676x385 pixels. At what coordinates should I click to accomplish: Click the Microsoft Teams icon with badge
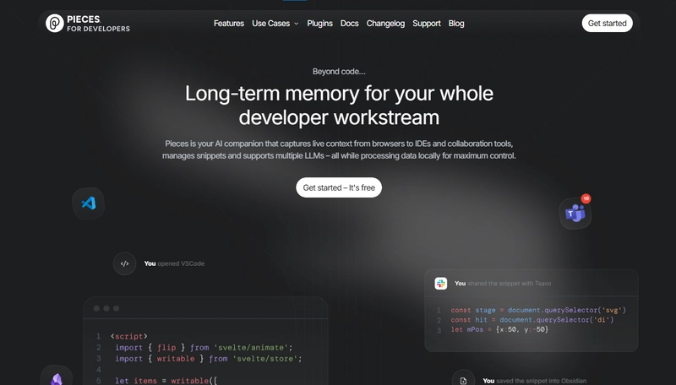(575, 213)
